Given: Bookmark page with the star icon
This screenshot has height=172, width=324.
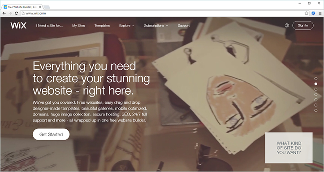Looking at the screenshot, I should point(307,13).
